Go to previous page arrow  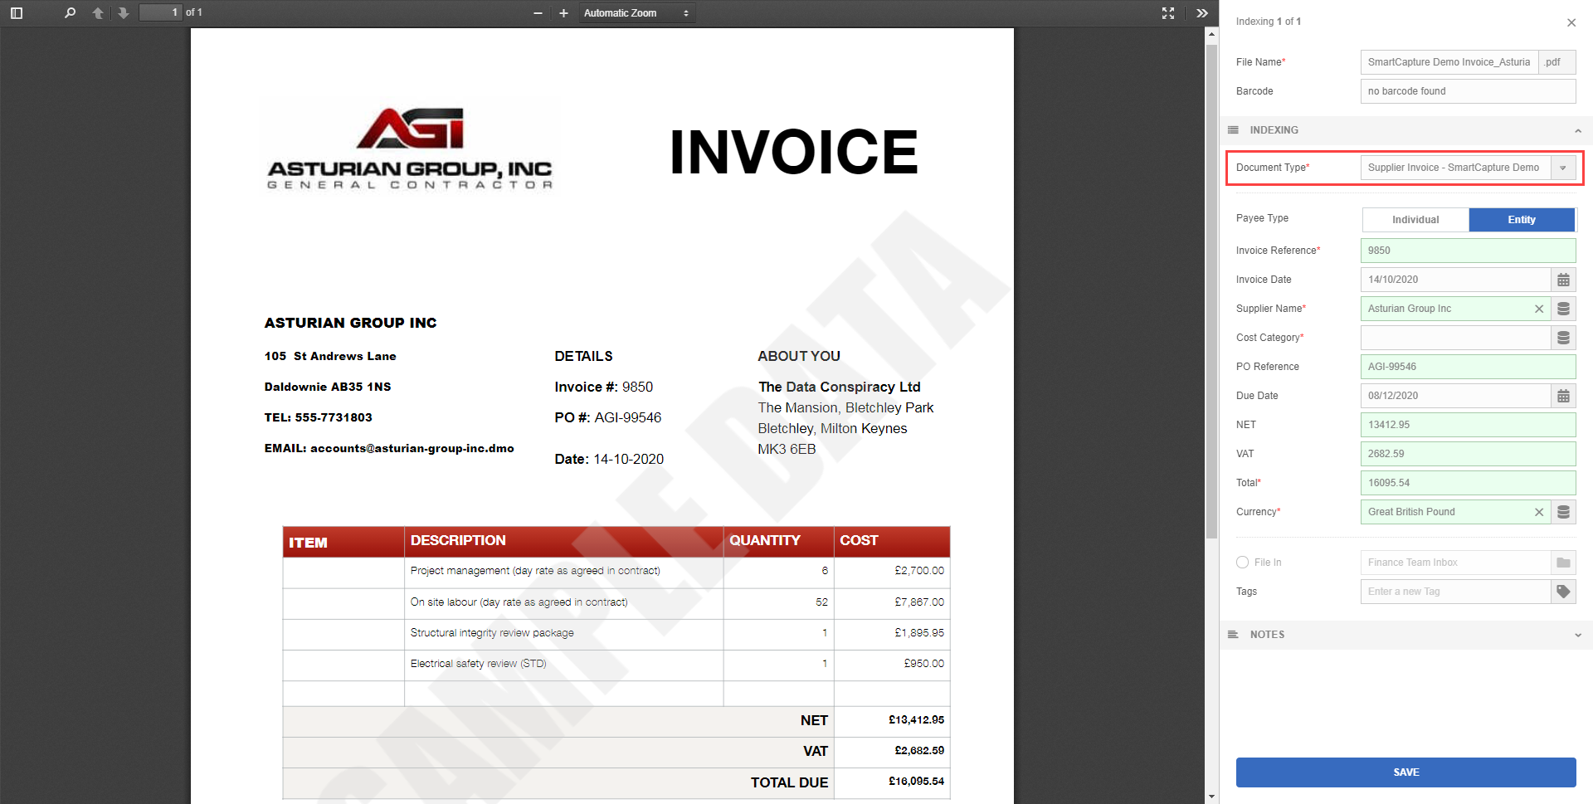coord(98,12)
